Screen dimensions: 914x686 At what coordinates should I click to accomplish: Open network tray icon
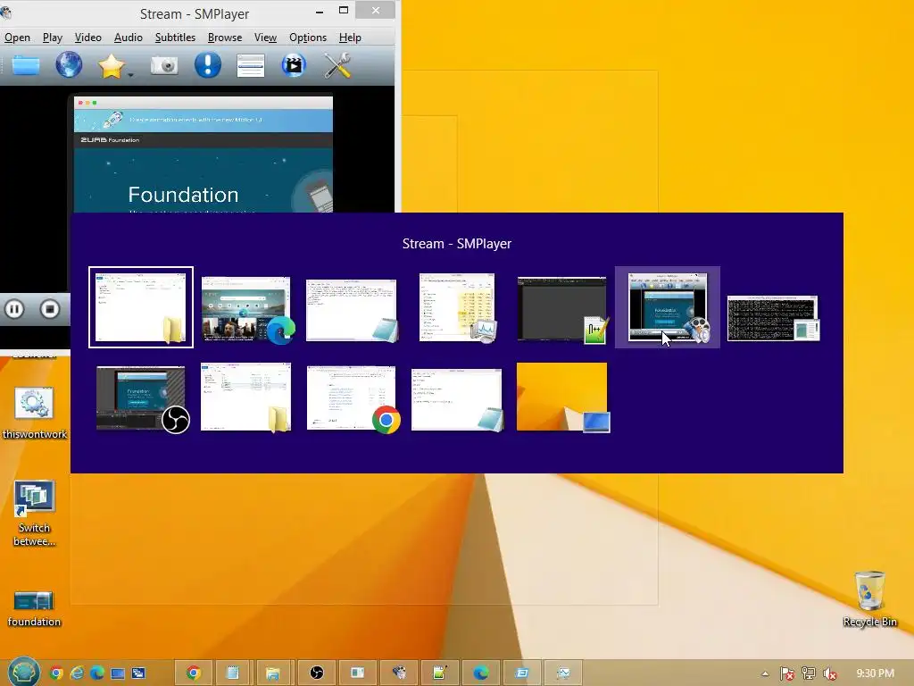[809, 673]
